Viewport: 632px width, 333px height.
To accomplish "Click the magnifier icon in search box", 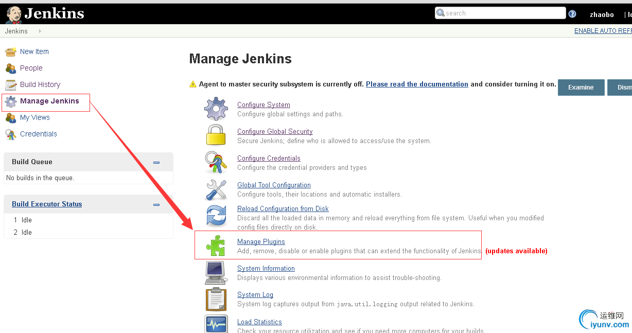I will 441,13.
